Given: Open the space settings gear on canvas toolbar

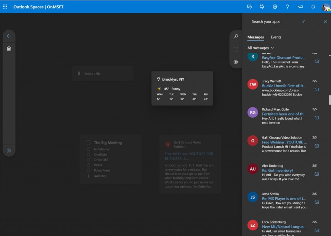Looking at the screenshot, I should tap(236, 62).
